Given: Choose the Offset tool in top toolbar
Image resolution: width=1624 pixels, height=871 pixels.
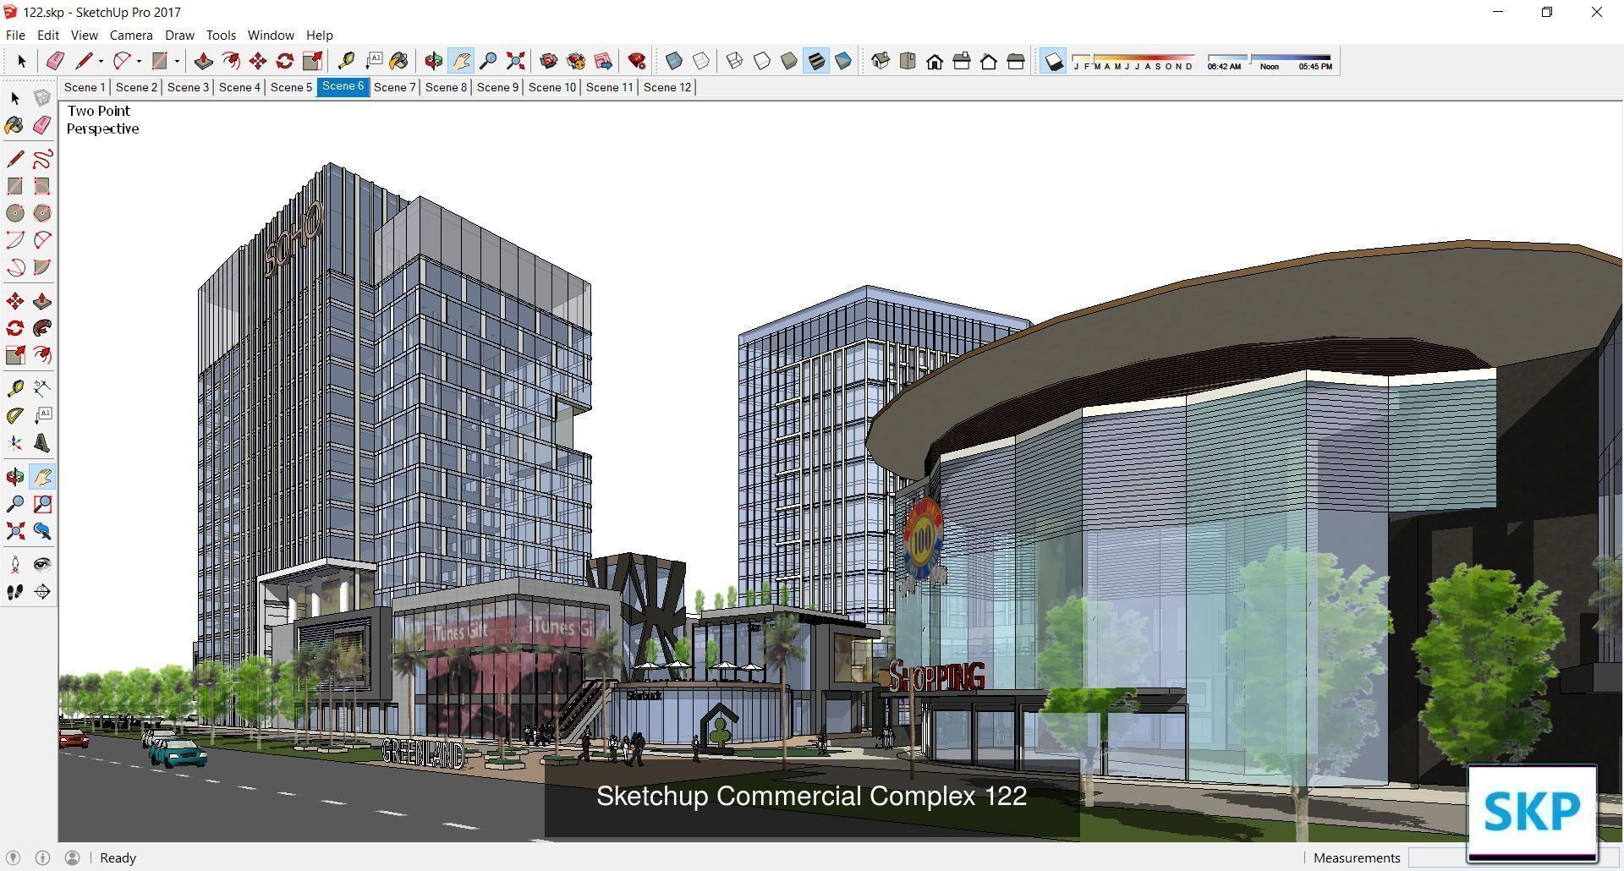Looking at the screenshot, I should click(x=231, y=61).
